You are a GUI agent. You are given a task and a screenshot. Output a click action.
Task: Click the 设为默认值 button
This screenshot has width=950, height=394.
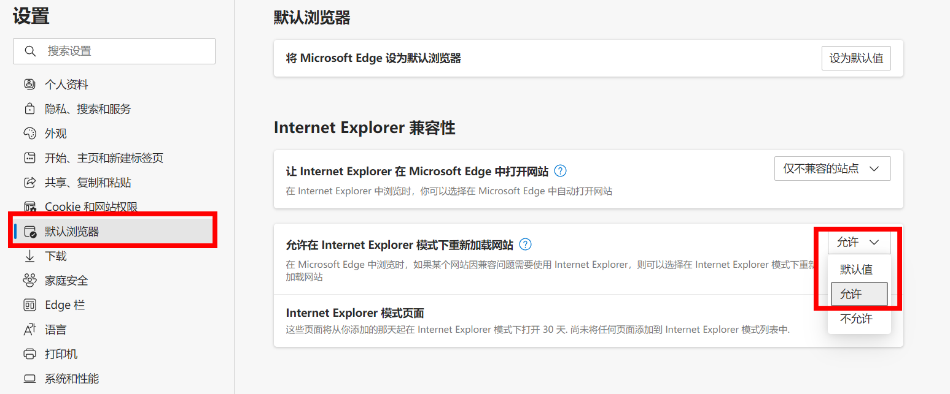(856, 58)
